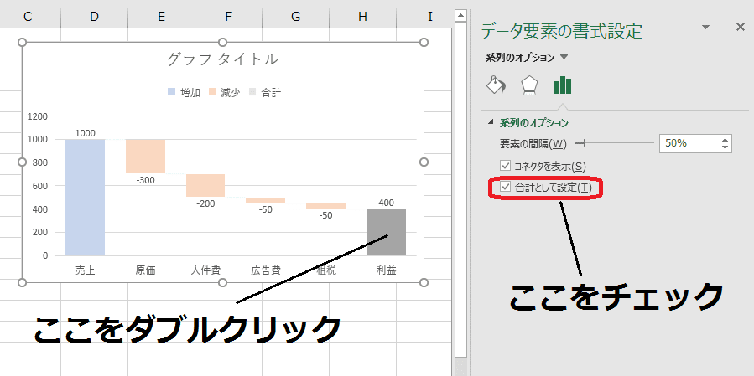
Task: Click the 広告費 category axis label
Action: (265, 270)
